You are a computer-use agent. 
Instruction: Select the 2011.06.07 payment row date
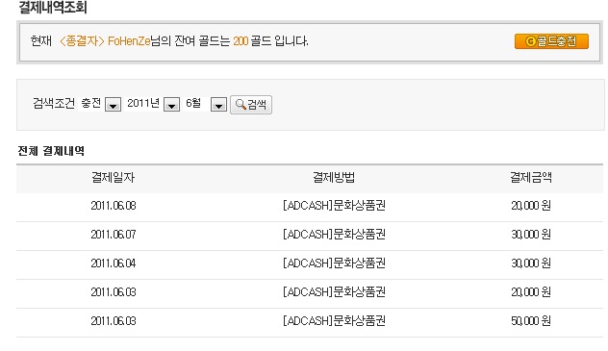[114, 235]
